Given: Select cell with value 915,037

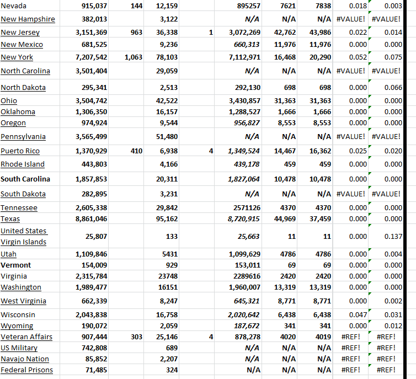Looking at the screenshot, I should (84, 6).
